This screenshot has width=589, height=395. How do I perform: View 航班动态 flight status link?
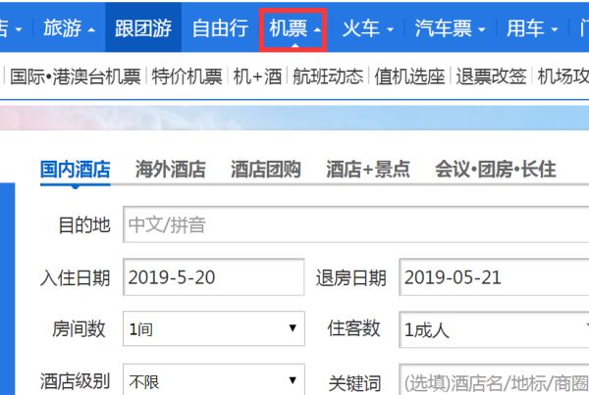pos(328,75)
